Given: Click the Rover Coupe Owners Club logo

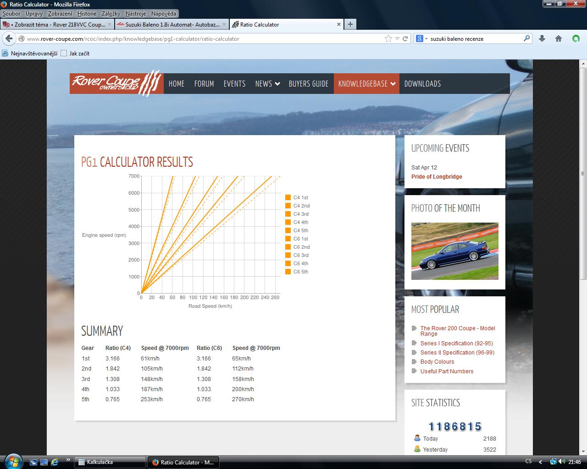Looking at the screenshot, I should pos(116,83).
